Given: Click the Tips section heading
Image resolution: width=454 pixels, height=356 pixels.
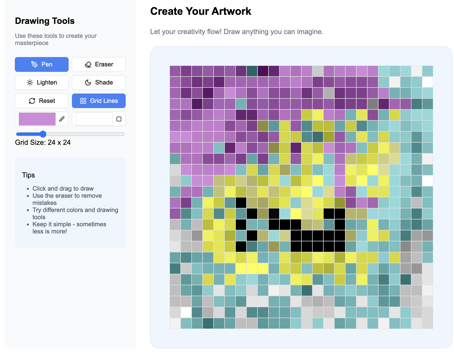Looking at the screenshot, I should click(29, 175).
